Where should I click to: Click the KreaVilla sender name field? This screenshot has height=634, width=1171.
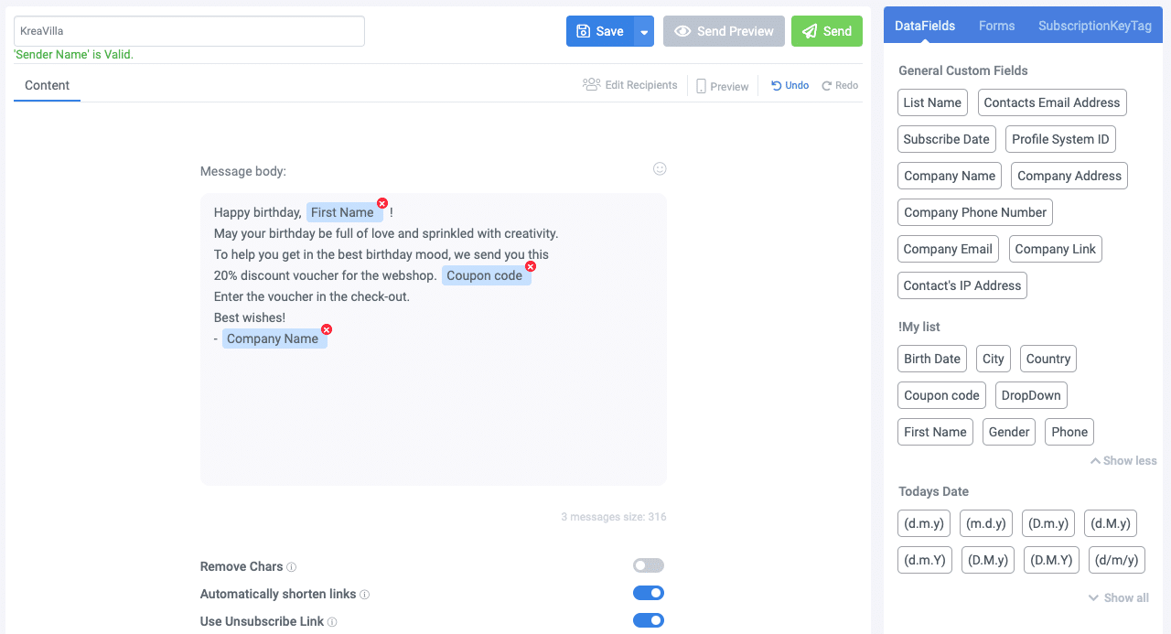[x=189, y=31]
